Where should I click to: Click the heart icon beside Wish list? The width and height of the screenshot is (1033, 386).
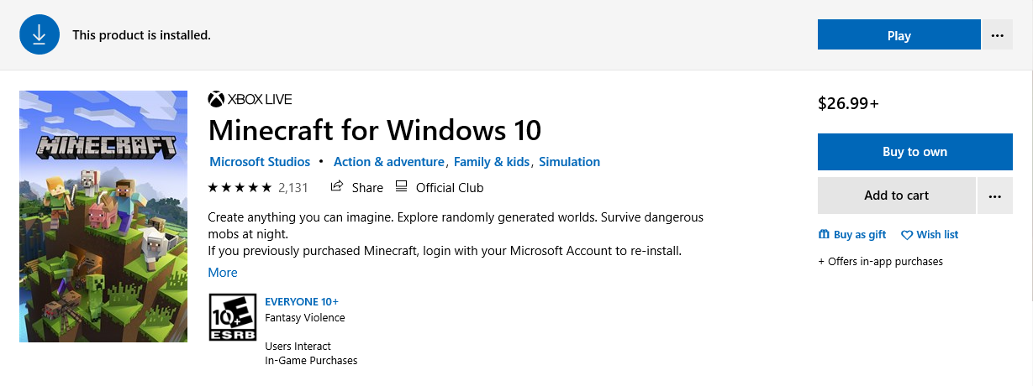point(907,235)
